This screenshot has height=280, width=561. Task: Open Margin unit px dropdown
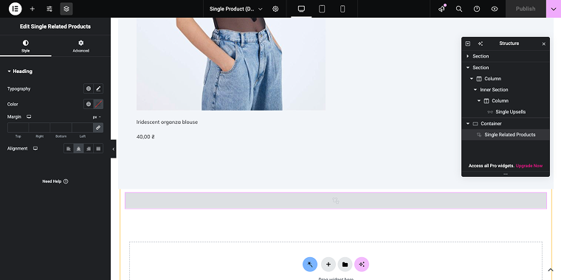(97, 117)
